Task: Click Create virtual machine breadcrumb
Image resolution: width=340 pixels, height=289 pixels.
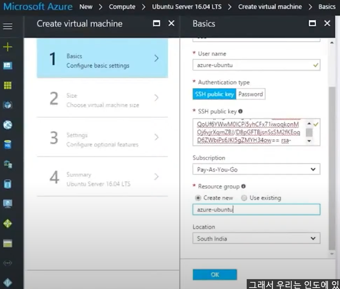Action: 270,7
